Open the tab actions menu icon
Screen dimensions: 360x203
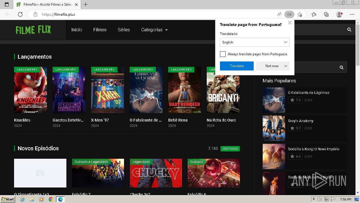pyautogui.click(x=7, y=5)
